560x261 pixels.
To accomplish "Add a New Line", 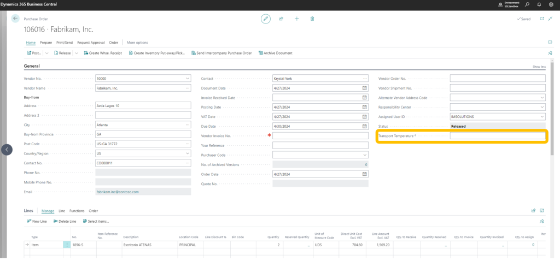I will click(37, 222).
